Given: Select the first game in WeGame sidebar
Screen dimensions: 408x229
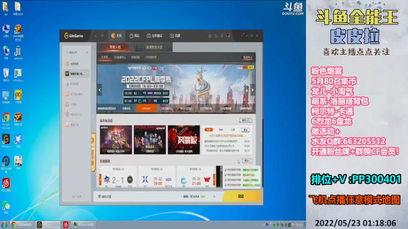Looking at the screenshot, I should coord(76,64).
